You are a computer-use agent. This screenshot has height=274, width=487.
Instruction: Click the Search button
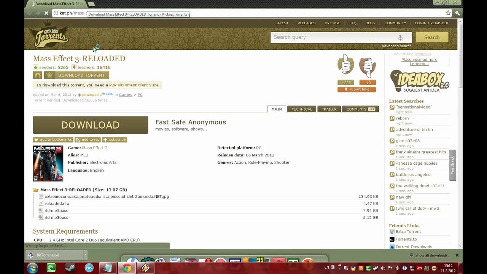[x=432, y=37]
